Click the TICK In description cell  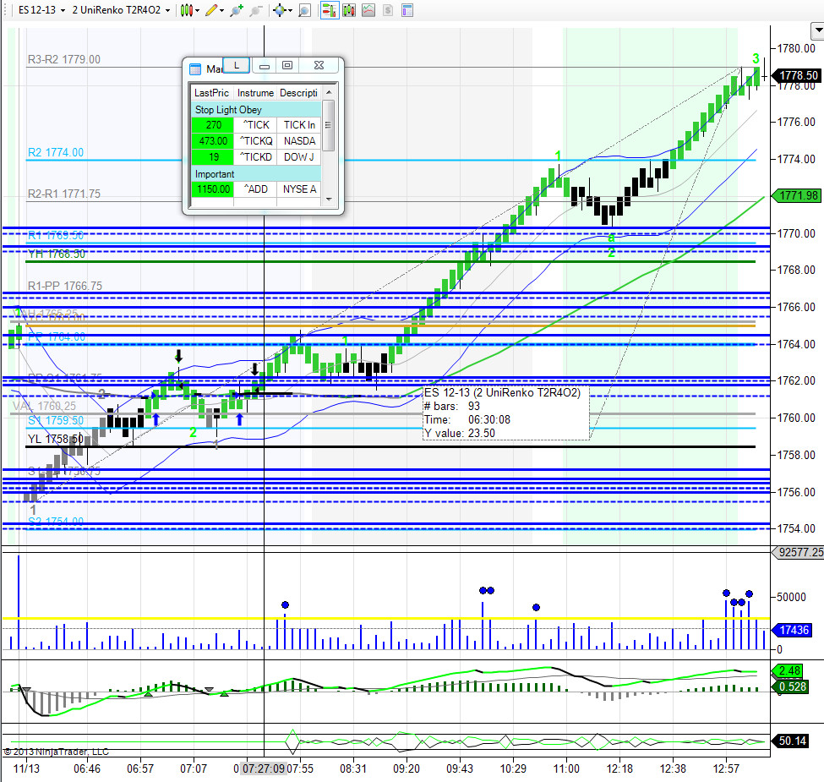[x=299, y=125]
